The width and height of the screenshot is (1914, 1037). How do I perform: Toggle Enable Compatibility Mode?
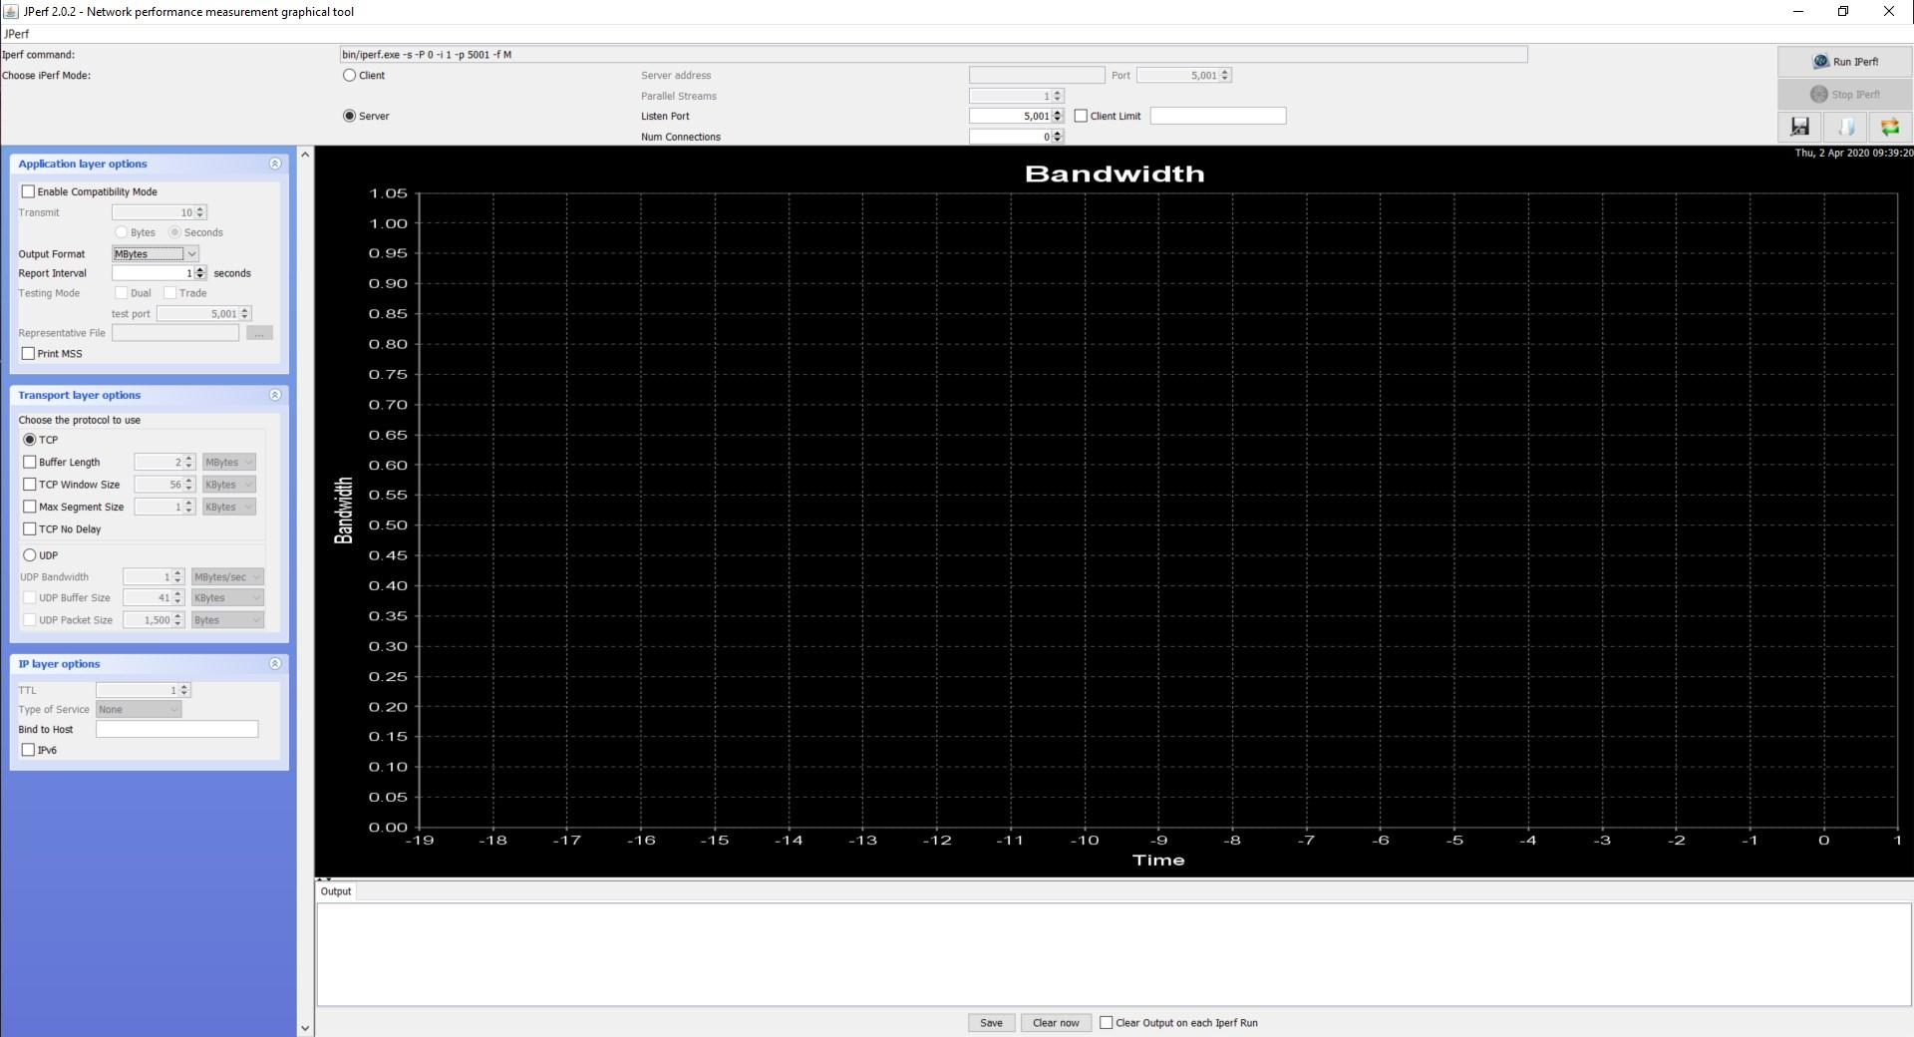coord(28,191)
